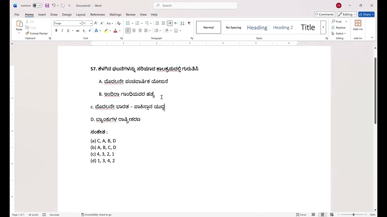Click the Save icon in title bar

[47, 5]
